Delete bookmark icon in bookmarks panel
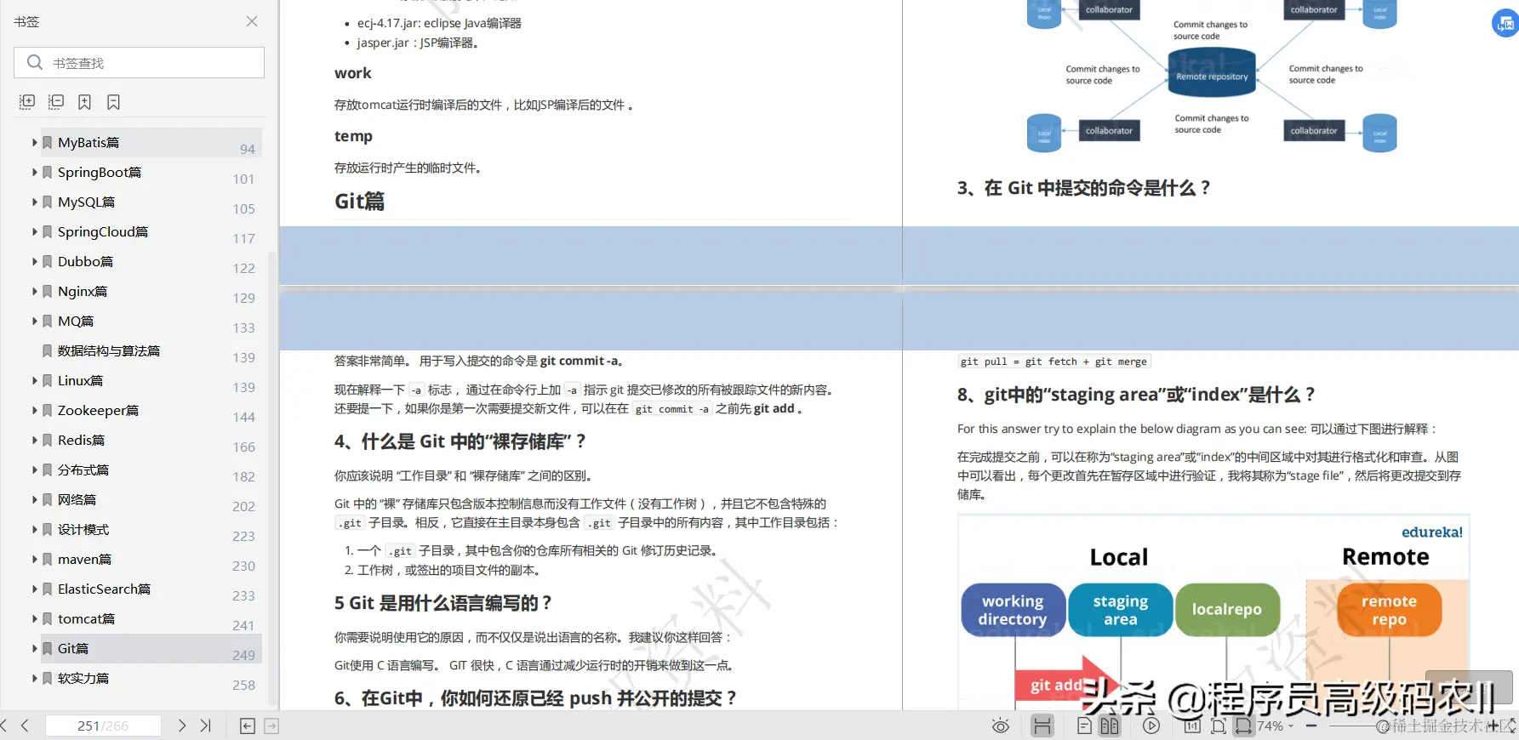The height and width of the screenshot is (740, 1519). 113,102
